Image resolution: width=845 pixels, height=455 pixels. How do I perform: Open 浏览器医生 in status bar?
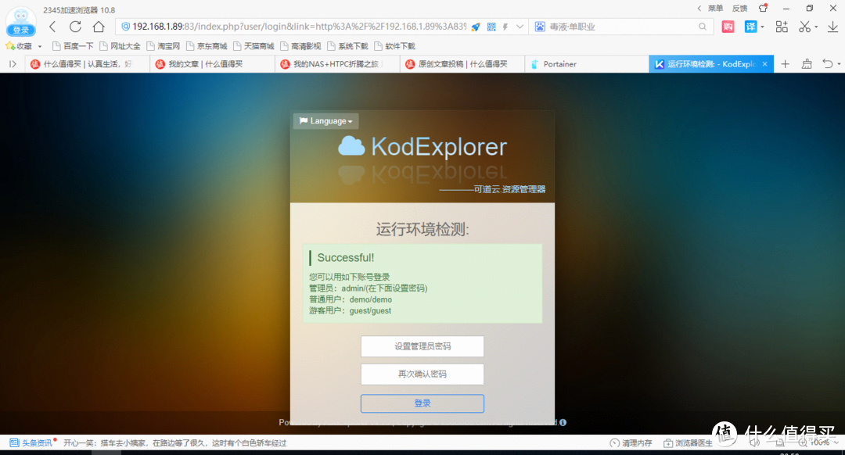(689, 443)
